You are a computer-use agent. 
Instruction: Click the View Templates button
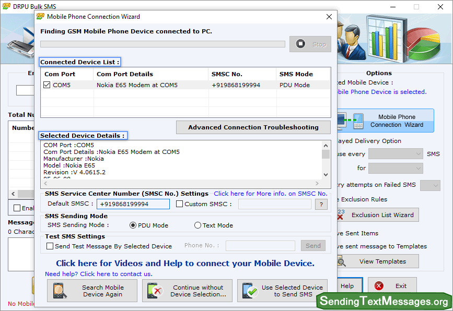(378, 261)
